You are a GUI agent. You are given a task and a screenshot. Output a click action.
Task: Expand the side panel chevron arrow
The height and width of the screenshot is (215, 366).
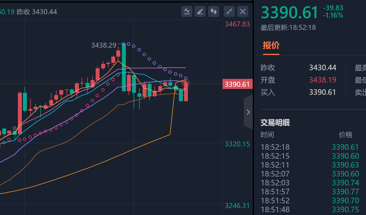click(248, 112)
